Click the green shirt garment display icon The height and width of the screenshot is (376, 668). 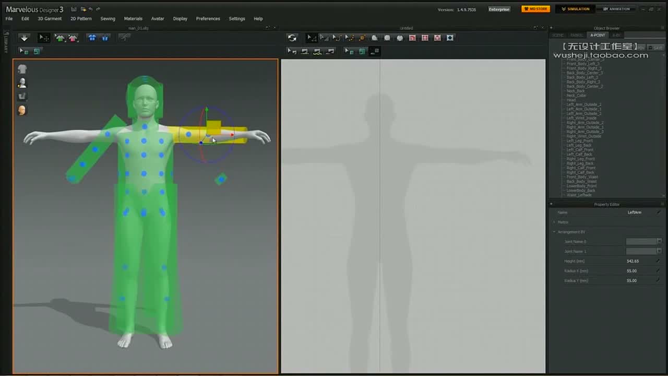[60, 38]
